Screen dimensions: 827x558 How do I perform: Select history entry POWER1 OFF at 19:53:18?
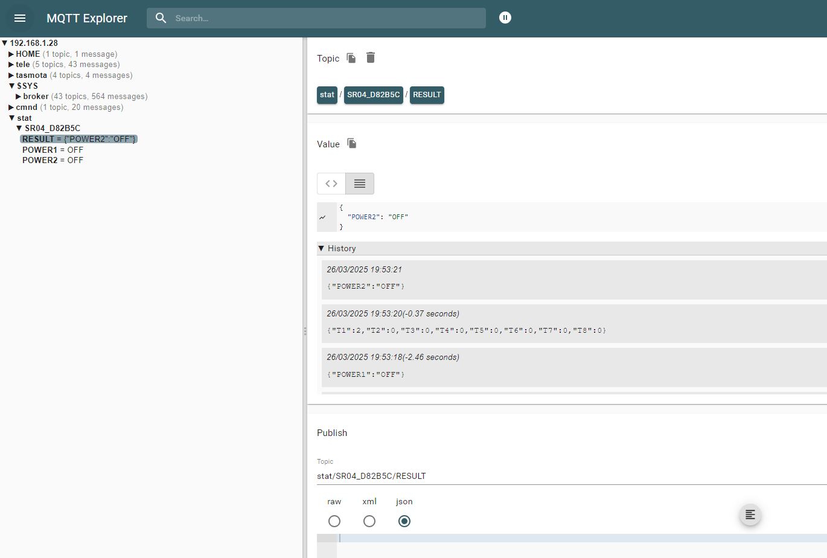click(x=573, y=367)
